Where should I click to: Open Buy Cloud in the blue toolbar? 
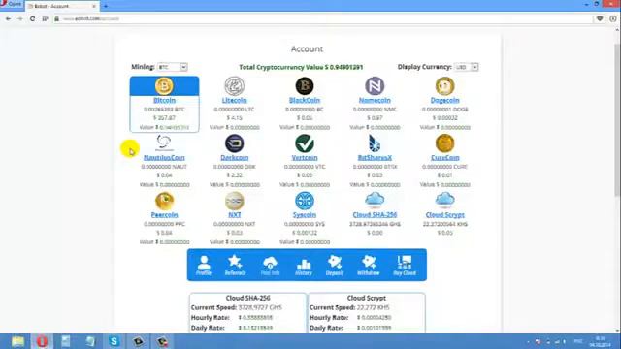tap(405, 265)
